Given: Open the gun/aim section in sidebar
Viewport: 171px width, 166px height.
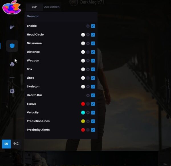Looking at the screenshot, I should [x=12, y=27].
